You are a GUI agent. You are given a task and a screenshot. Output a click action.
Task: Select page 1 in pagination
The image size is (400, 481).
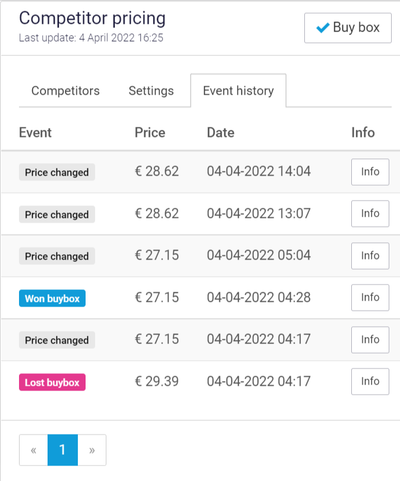pos(62,450)
